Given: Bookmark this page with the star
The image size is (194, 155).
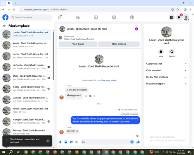Looking at the screenshot, I should pos(178,10).
